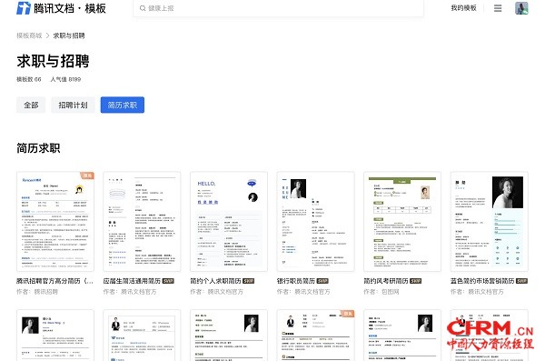
Task: Open the hamburger menu icon
Action: click(x=498, y=8)
